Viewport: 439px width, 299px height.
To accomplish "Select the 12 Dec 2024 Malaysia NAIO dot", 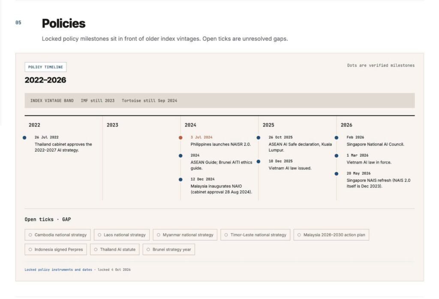I will 180,179.
